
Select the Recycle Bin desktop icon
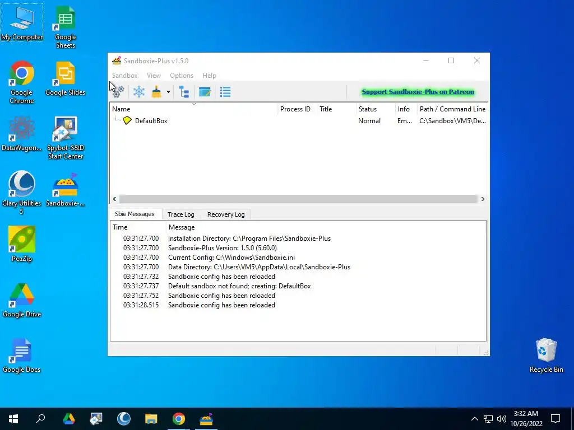(546, 356)
